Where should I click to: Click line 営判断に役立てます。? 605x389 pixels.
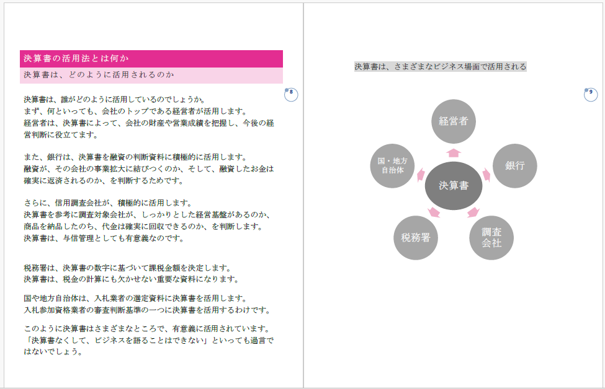pos(61,135)
